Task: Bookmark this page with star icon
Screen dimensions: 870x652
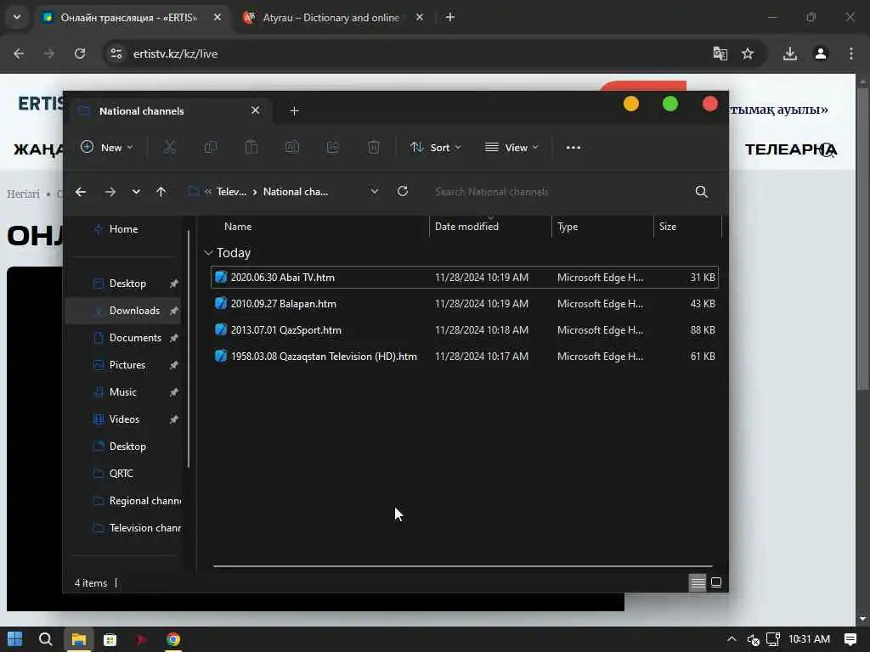Action: (748, 53)
